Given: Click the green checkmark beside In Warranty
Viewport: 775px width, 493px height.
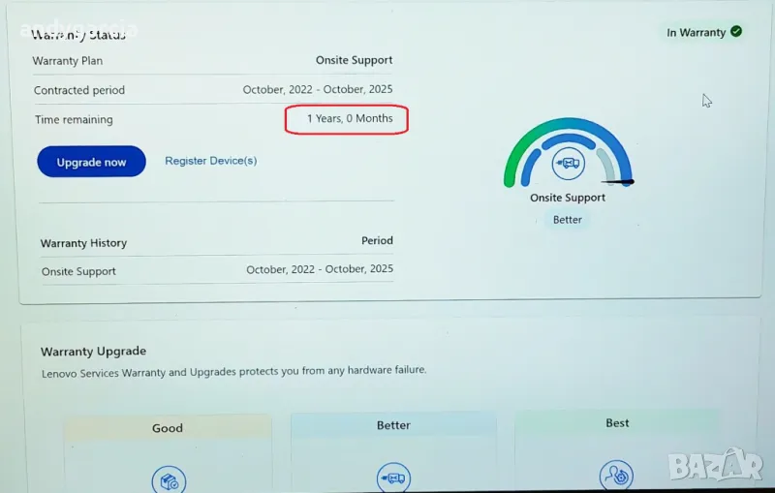Looking at the screenshot, I should (x=736, y=32).
